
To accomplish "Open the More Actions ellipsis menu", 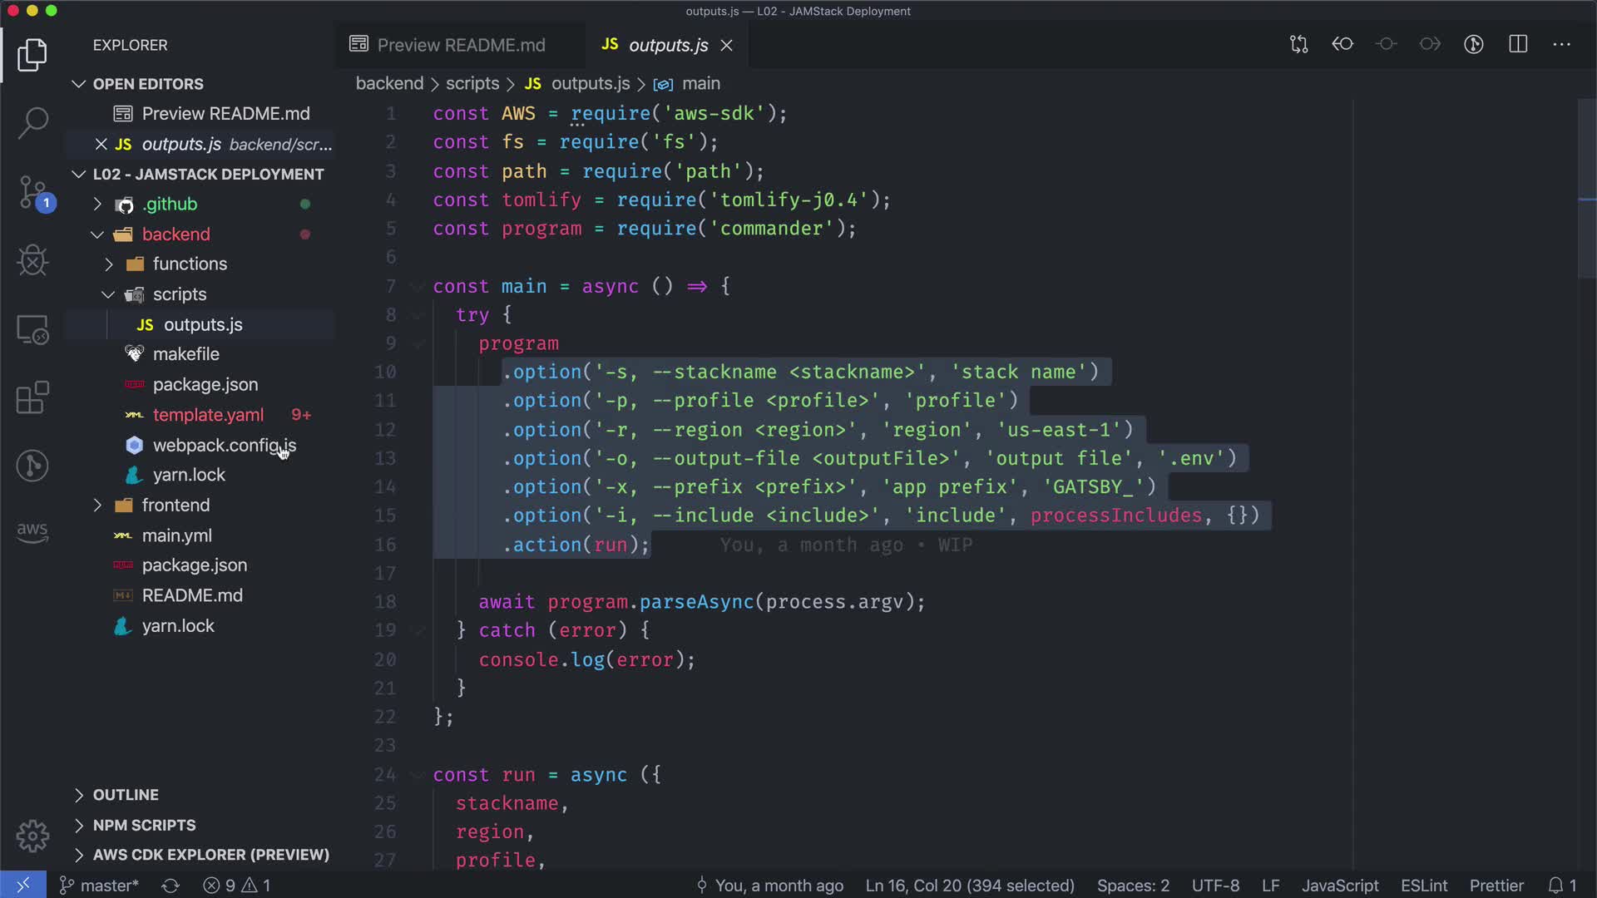I will click(x=1561, y=44).
